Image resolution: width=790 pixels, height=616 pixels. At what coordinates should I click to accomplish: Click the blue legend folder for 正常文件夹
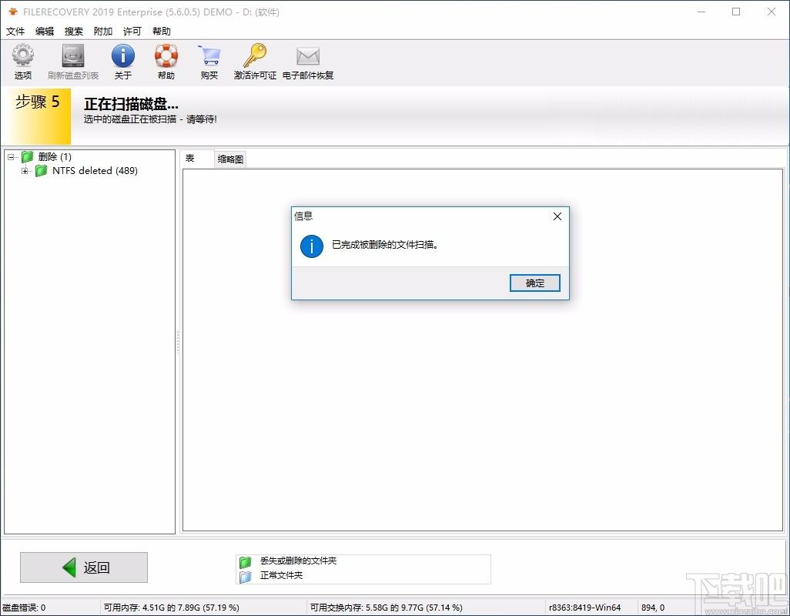[246, 576]
